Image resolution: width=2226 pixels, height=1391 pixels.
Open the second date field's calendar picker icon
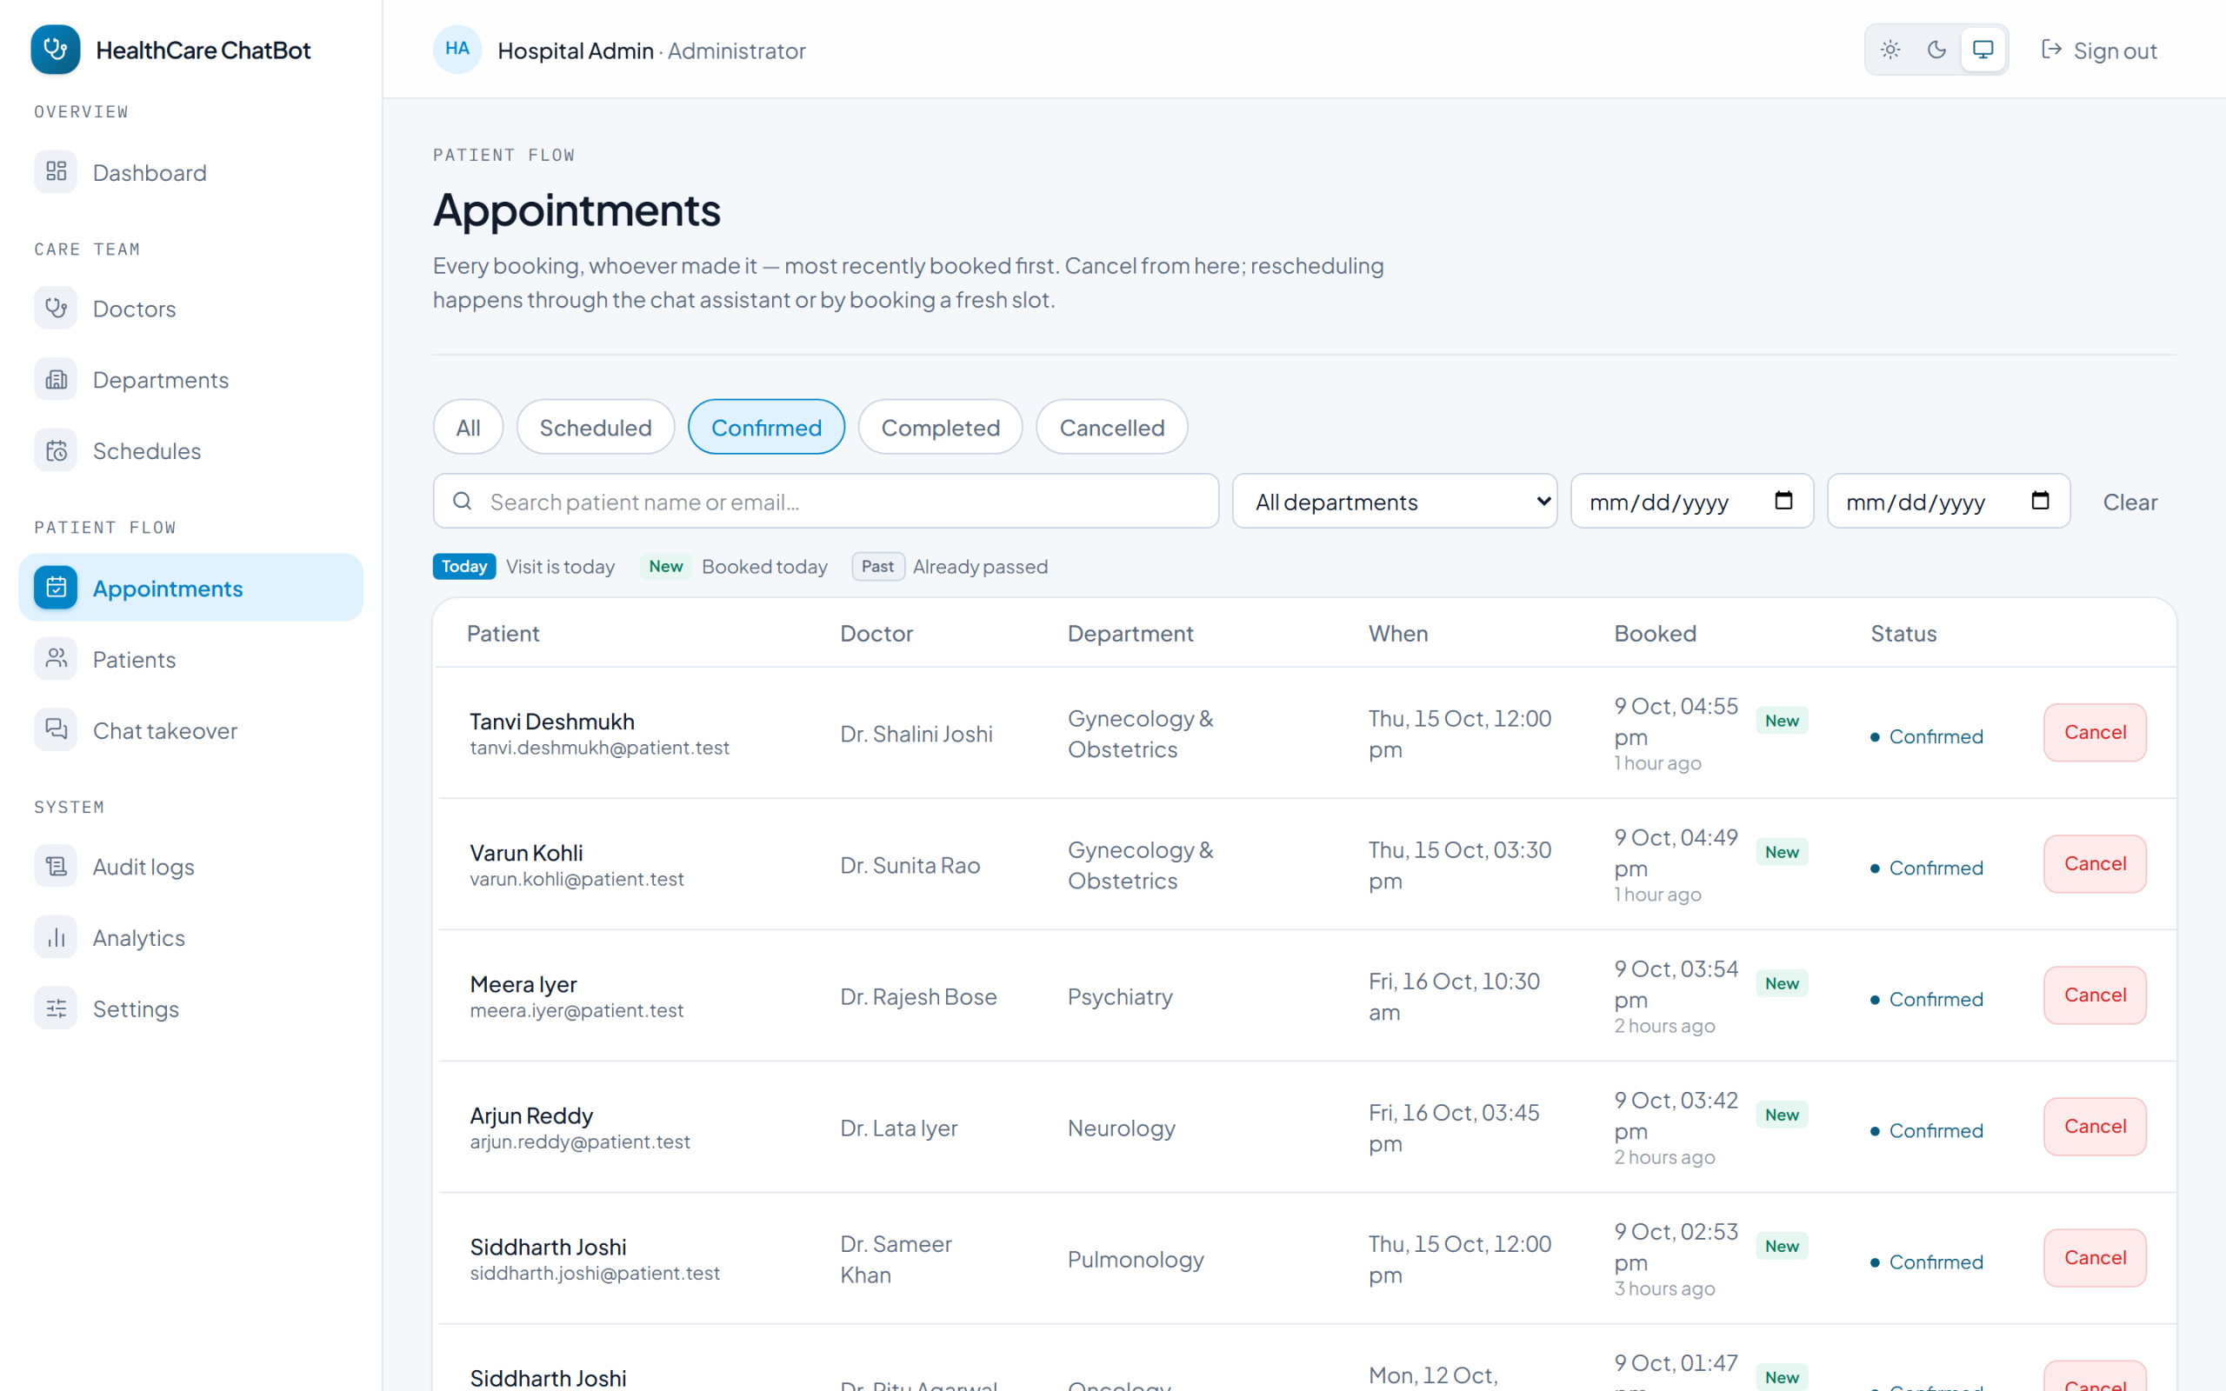click(x=2040, y=501)
